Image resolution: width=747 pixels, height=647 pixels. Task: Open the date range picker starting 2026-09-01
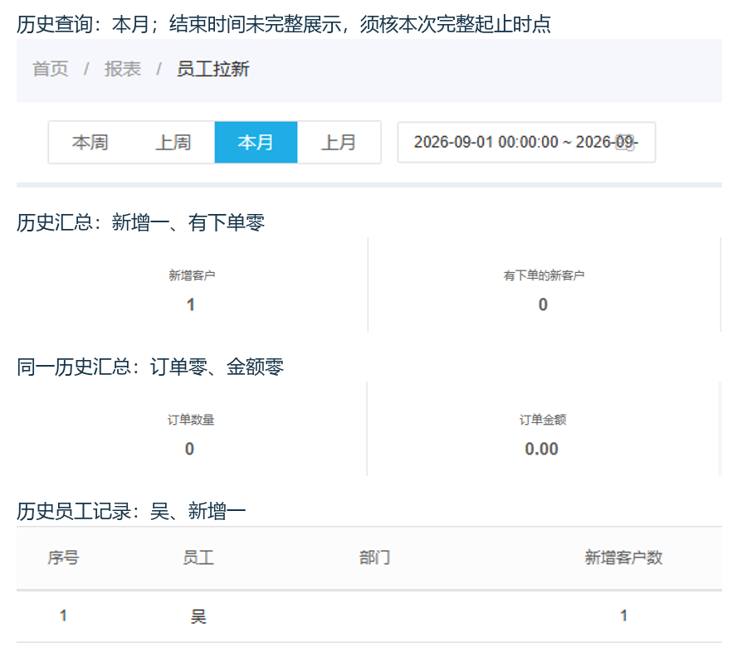pos(526,143)
